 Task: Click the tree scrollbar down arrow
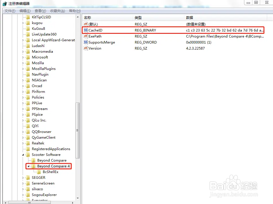[x=78, y=198]
